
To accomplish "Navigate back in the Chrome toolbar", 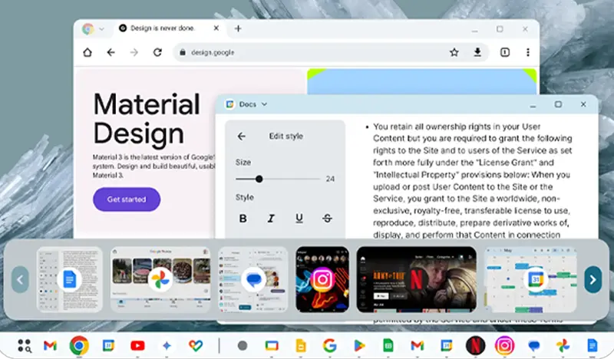I will [x=111, y=52].
